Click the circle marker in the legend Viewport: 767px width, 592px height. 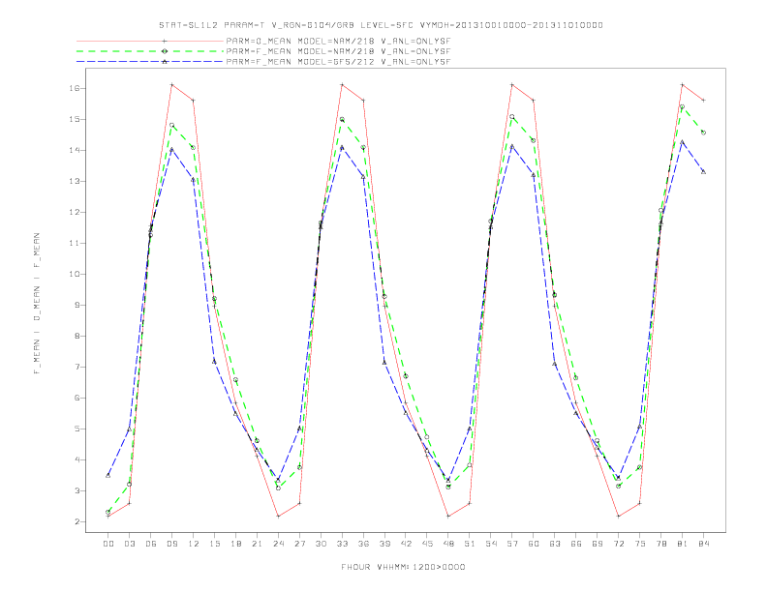click(x=165, y=51)
